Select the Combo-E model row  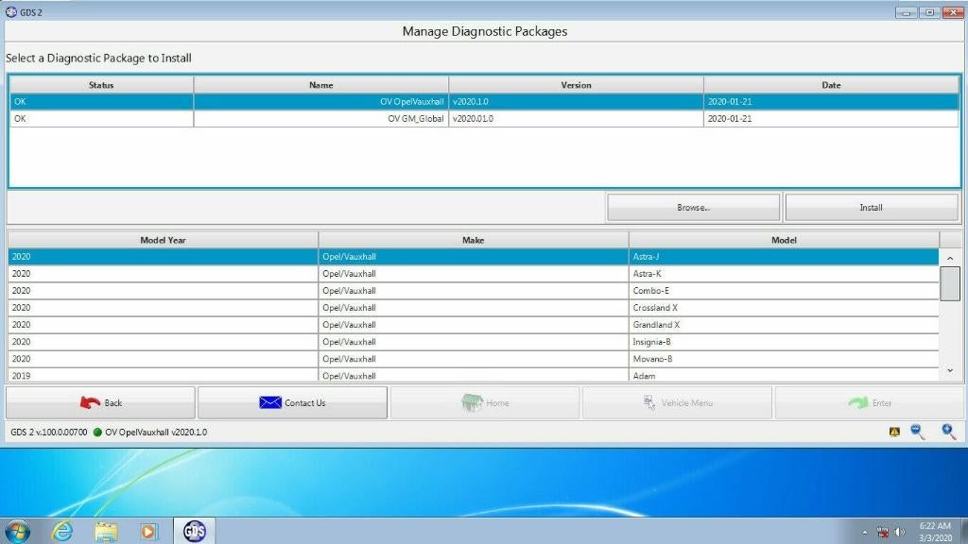tap(474, 291)
